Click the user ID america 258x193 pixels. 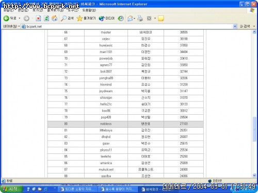coord(106,163)
